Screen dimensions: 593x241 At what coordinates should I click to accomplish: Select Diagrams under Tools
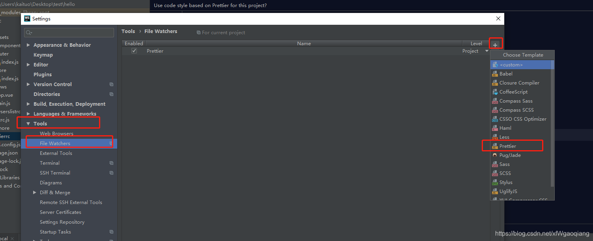[51, 182]
